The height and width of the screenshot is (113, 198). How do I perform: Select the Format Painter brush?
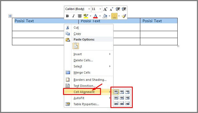[x=124, y=16]
